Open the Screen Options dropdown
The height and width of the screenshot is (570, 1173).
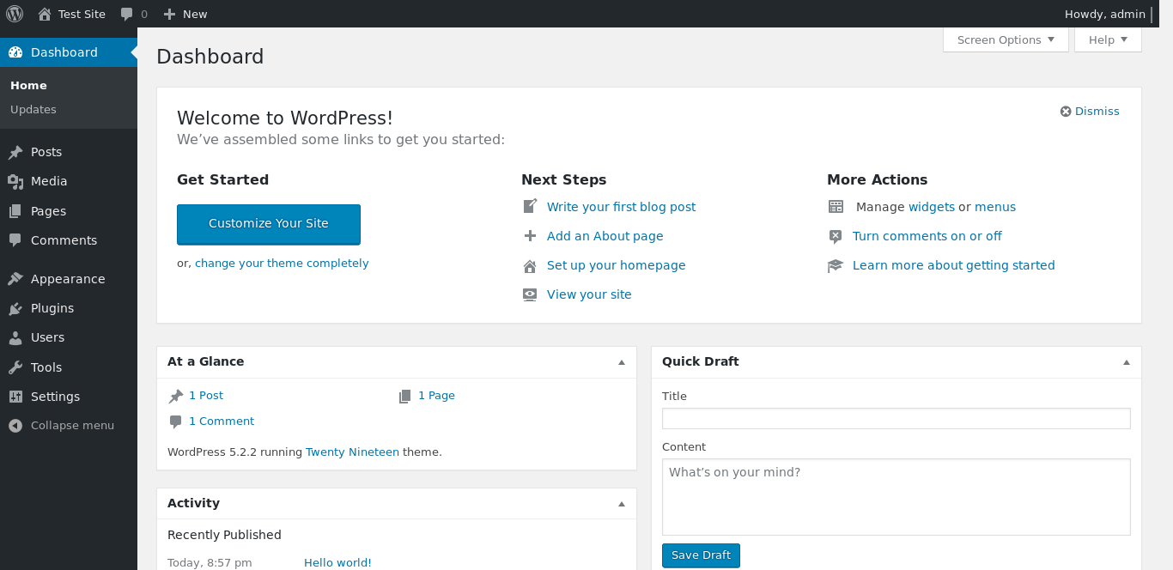point(1006,39)
